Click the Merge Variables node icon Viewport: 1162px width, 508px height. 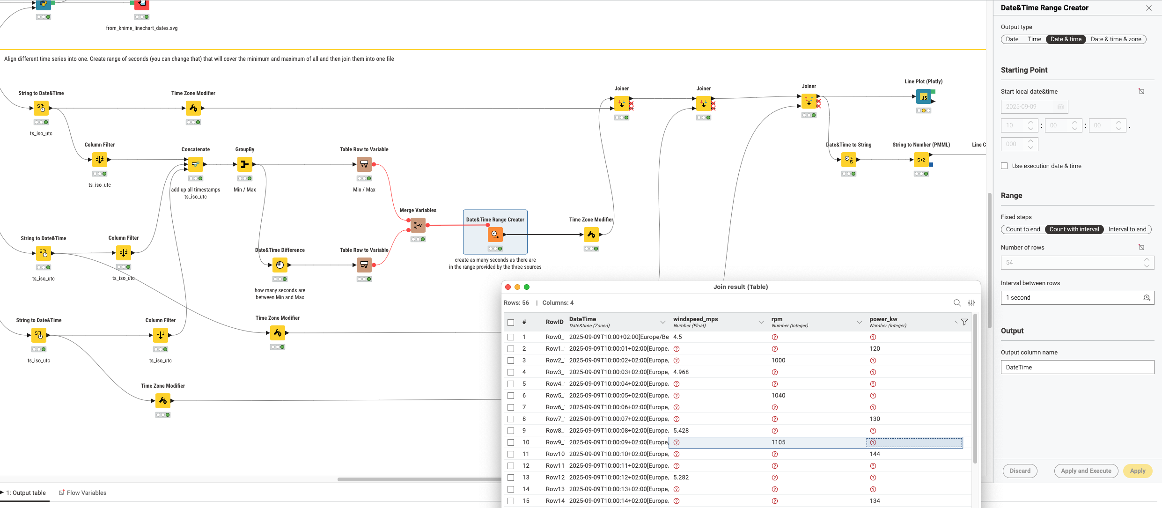coord(418,225)
